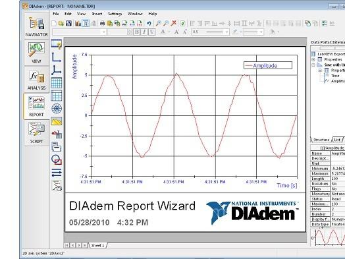
Task: Open the SCRIPT panel
Action: click(36, 133)
